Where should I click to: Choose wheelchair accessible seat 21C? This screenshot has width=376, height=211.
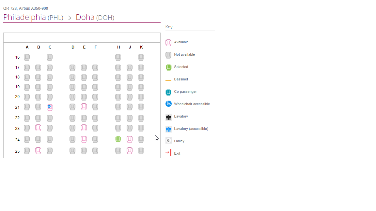coord(50,107)
